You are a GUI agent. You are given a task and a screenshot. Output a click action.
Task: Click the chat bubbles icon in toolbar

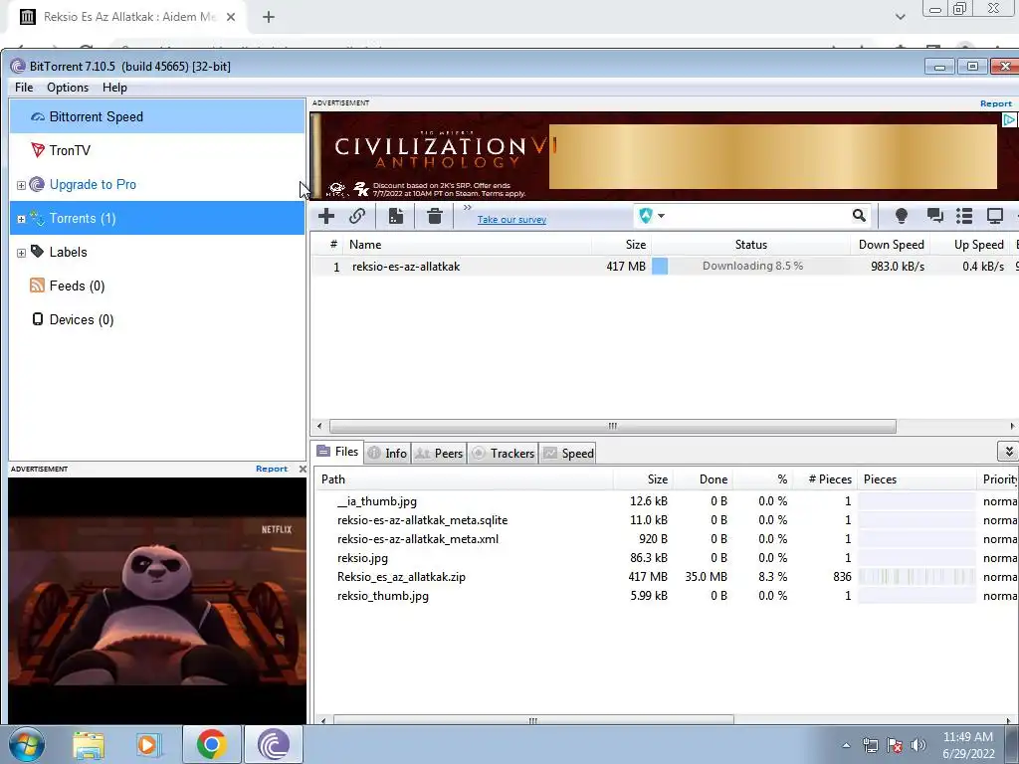pos(935,216)
